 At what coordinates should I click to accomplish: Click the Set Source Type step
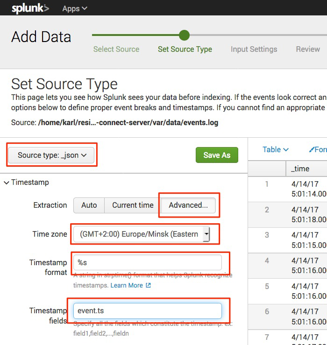coord(185,49)
